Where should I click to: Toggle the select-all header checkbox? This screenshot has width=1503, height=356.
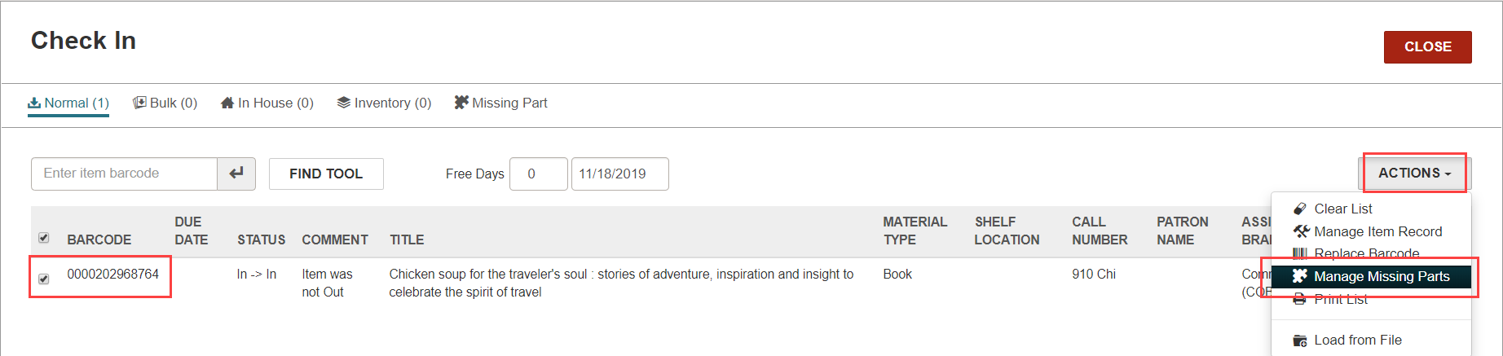pyautogui.click(x=44, y=238)
